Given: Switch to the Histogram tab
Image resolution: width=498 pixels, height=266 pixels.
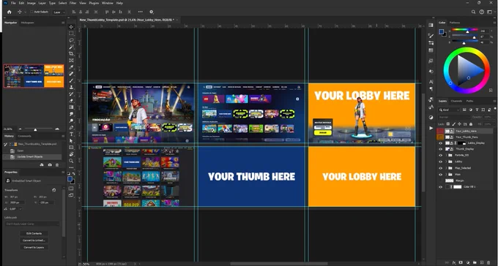Looking at the screenshot, I should tap(27, 23).
